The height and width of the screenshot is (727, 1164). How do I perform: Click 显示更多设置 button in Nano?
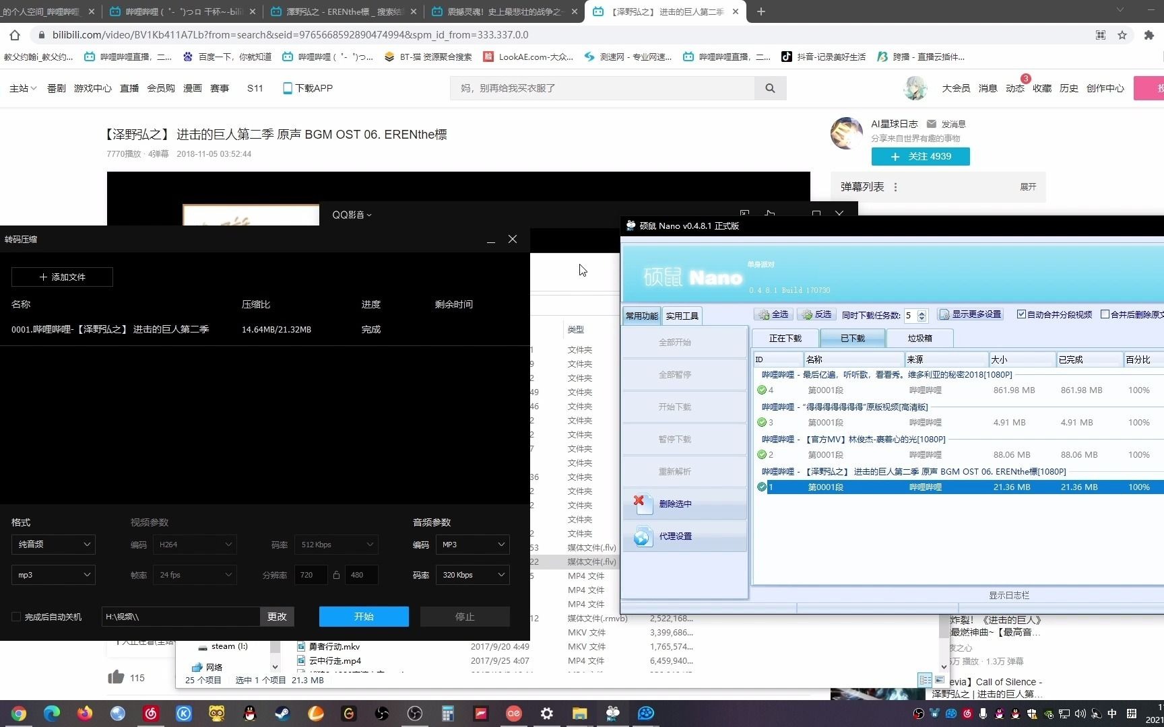970,314
